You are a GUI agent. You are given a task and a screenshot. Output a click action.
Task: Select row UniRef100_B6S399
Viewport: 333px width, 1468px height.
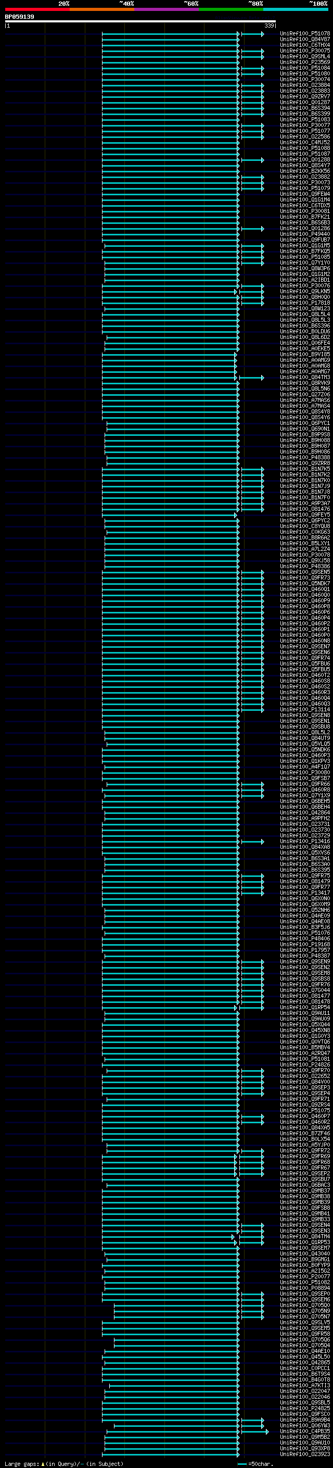coord(305,114)
